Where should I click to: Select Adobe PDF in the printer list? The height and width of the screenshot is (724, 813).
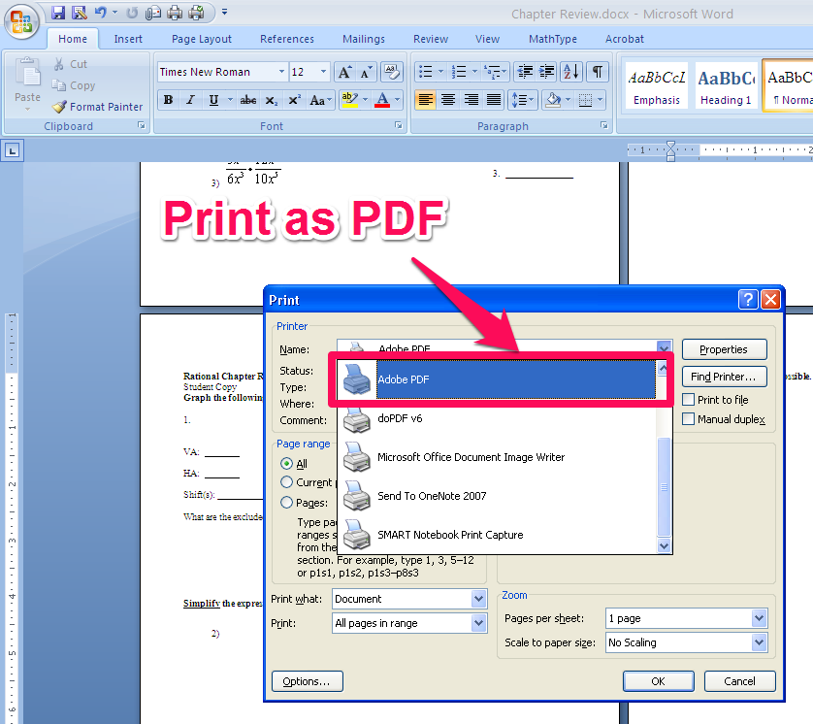click(x=497, y=379)
